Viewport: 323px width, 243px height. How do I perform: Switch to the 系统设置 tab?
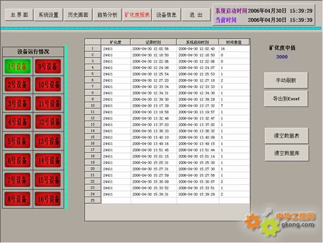[48, 15]
